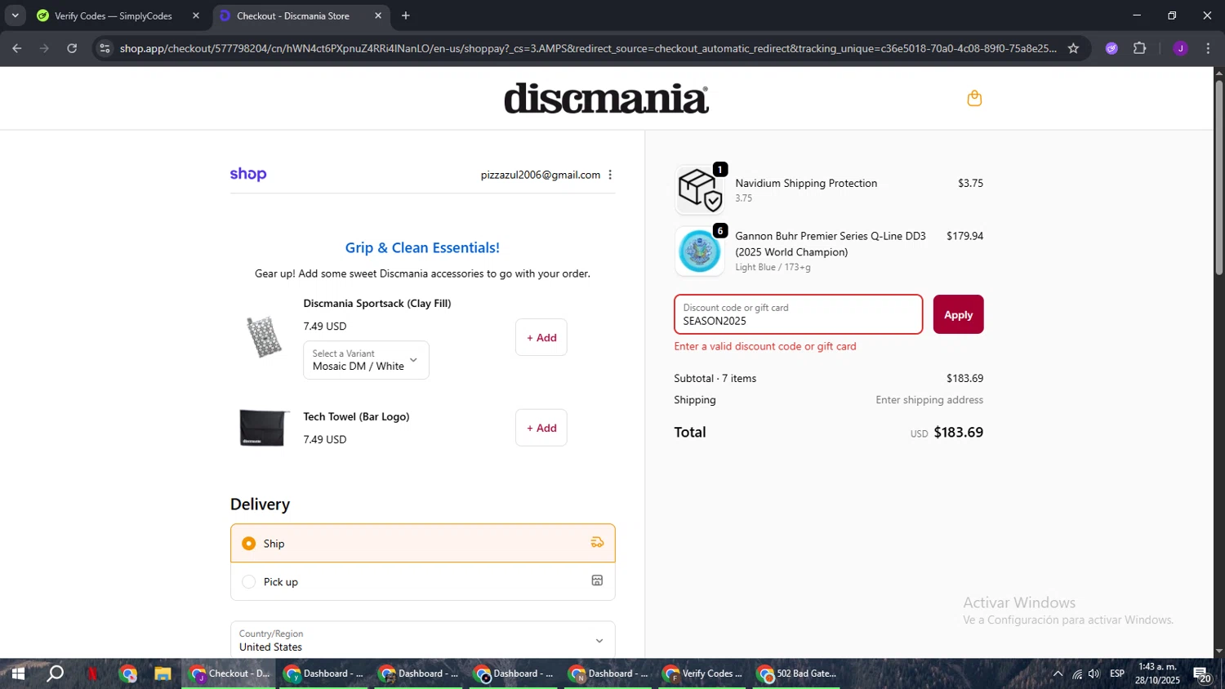Open the Chrome profile avatar
The width and height of the screenshot is (1225, 689).
(1180, 48)
